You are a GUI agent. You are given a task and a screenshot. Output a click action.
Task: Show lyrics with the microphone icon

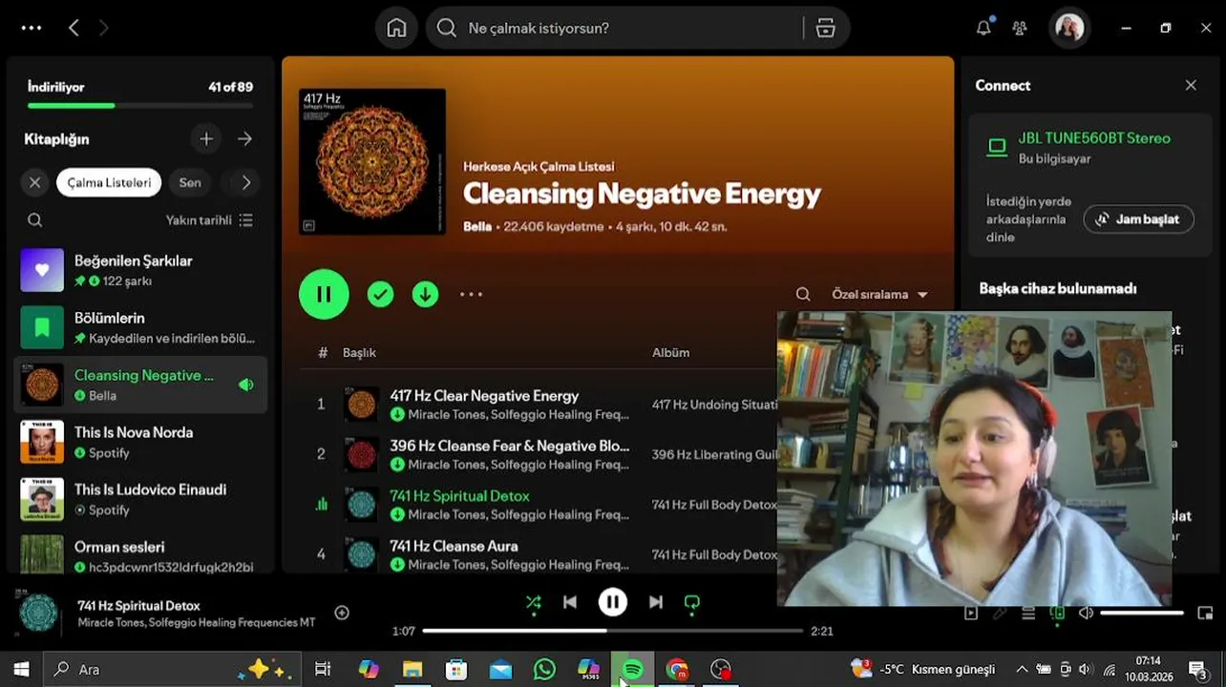1000,613
